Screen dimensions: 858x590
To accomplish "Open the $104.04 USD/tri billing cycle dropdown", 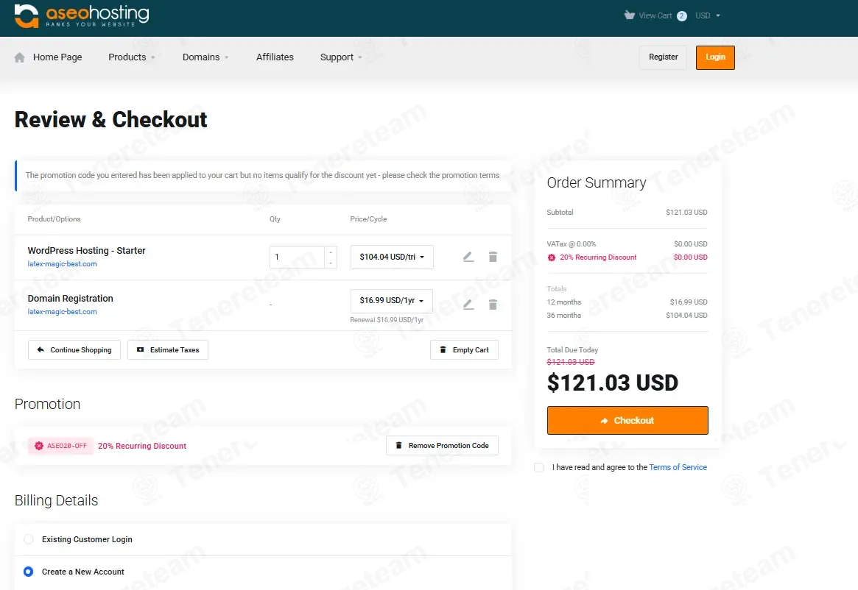I will pyautogui.click(x=392, y=257).
